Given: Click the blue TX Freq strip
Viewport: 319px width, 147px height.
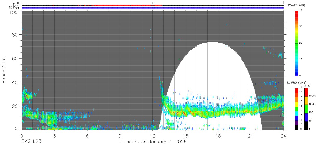Looking at the screenshot, I should click(x=152, y=8).
